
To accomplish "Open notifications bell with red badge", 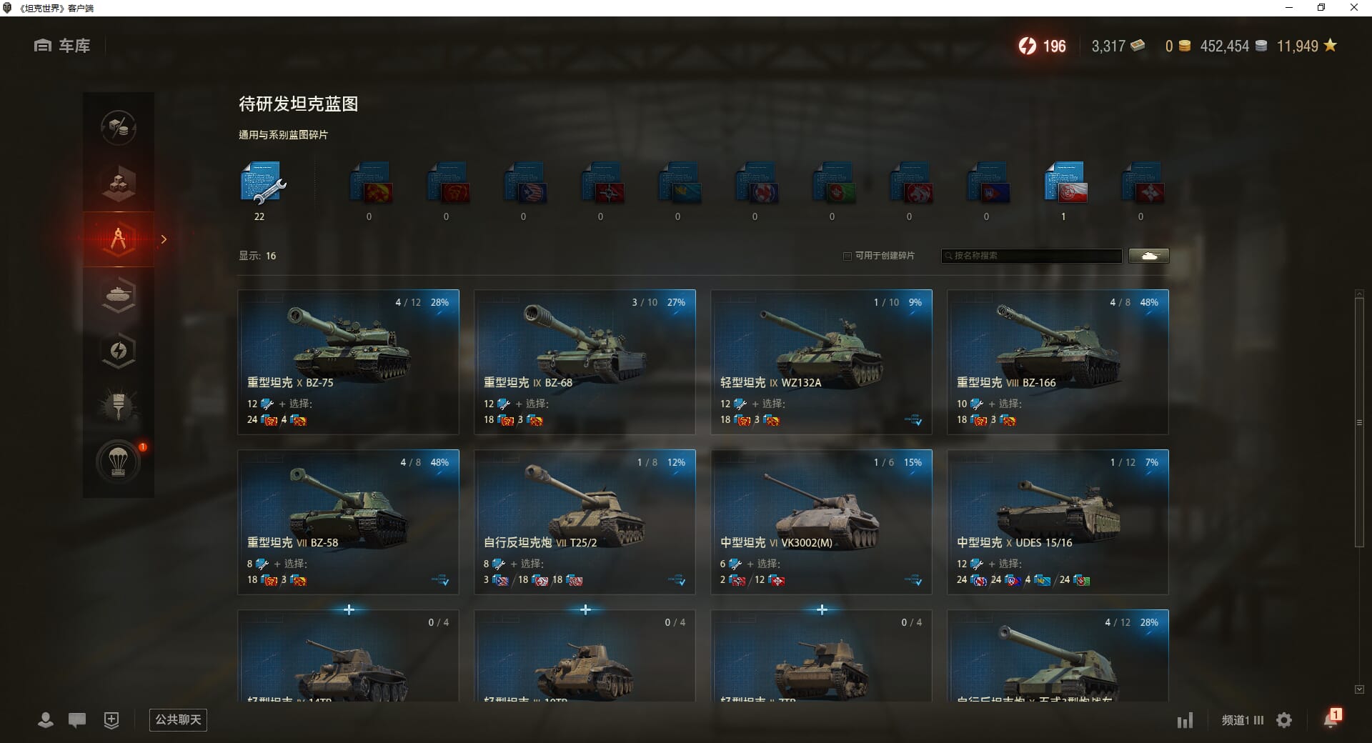I will click(x=1331, y=719).
